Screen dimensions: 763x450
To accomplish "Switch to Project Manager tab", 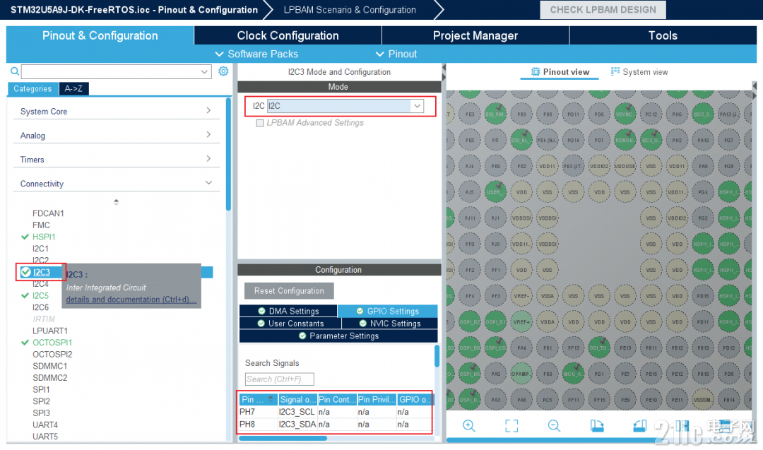I will click(x=475, y=35).
